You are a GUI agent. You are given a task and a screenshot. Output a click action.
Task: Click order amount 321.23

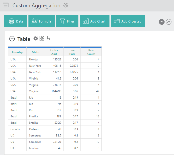point(54,142)
